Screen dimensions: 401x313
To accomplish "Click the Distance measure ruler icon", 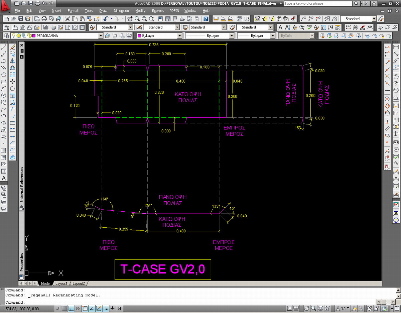I will coord(216,19).
